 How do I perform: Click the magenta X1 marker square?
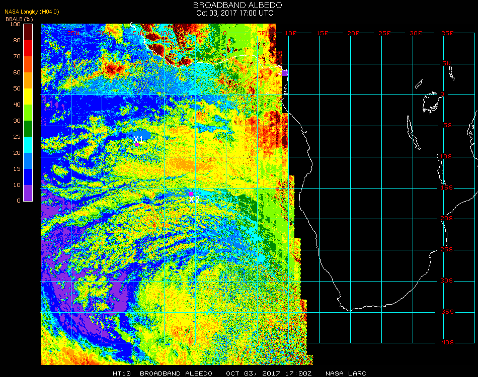pos(137,144)
